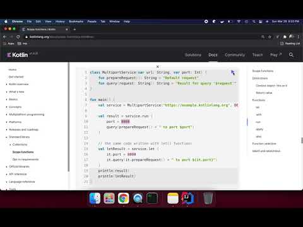The image size is (303, 227).
Task: Open the Reading List
Action: (x=290, y=44)
